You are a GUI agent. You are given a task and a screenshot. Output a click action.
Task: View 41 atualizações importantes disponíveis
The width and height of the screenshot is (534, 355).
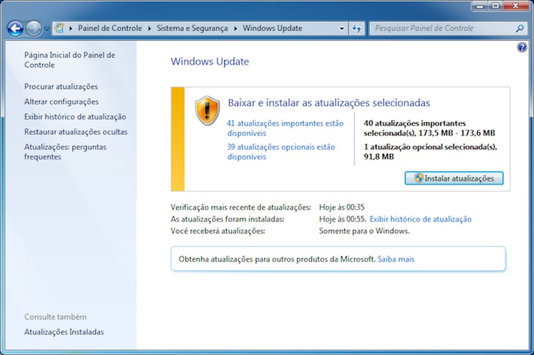tap(285, 128)
